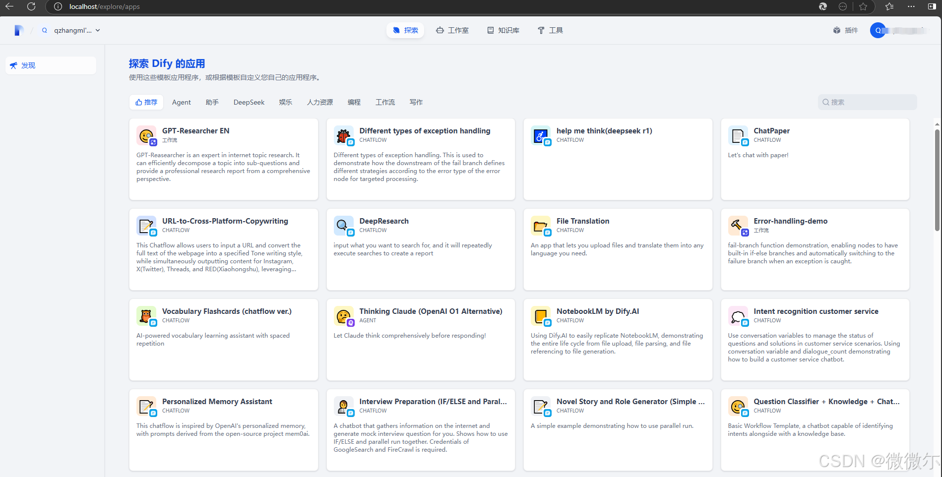Click the Dify logo icon
This screenshot has width=942, height=477.
tap(19, 30)
